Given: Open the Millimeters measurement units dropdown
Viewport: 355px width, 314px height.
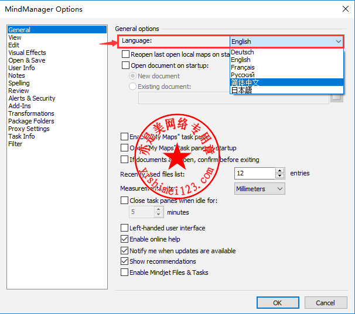Looking at the screenshot, I should point(260,189).
